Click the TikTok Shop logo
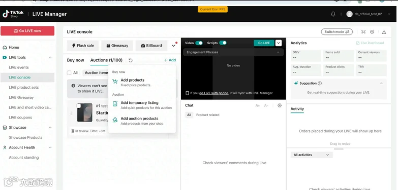Screen dimensions: 398x190 [13, 14]
